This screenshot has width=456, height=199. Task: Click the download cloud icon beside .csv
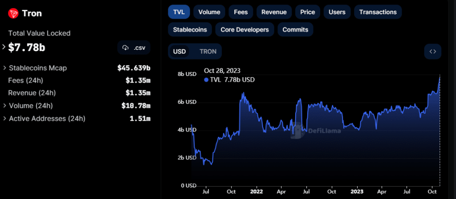[126, 48]
